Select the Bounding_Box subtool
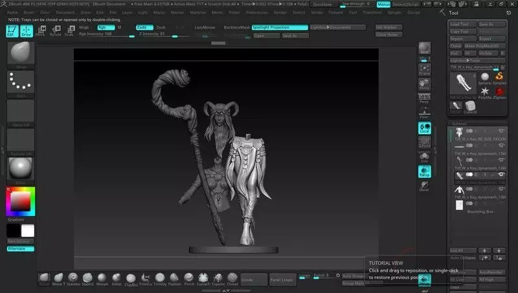The height and width of the screenshot is (293, 518). pos(479,207)
